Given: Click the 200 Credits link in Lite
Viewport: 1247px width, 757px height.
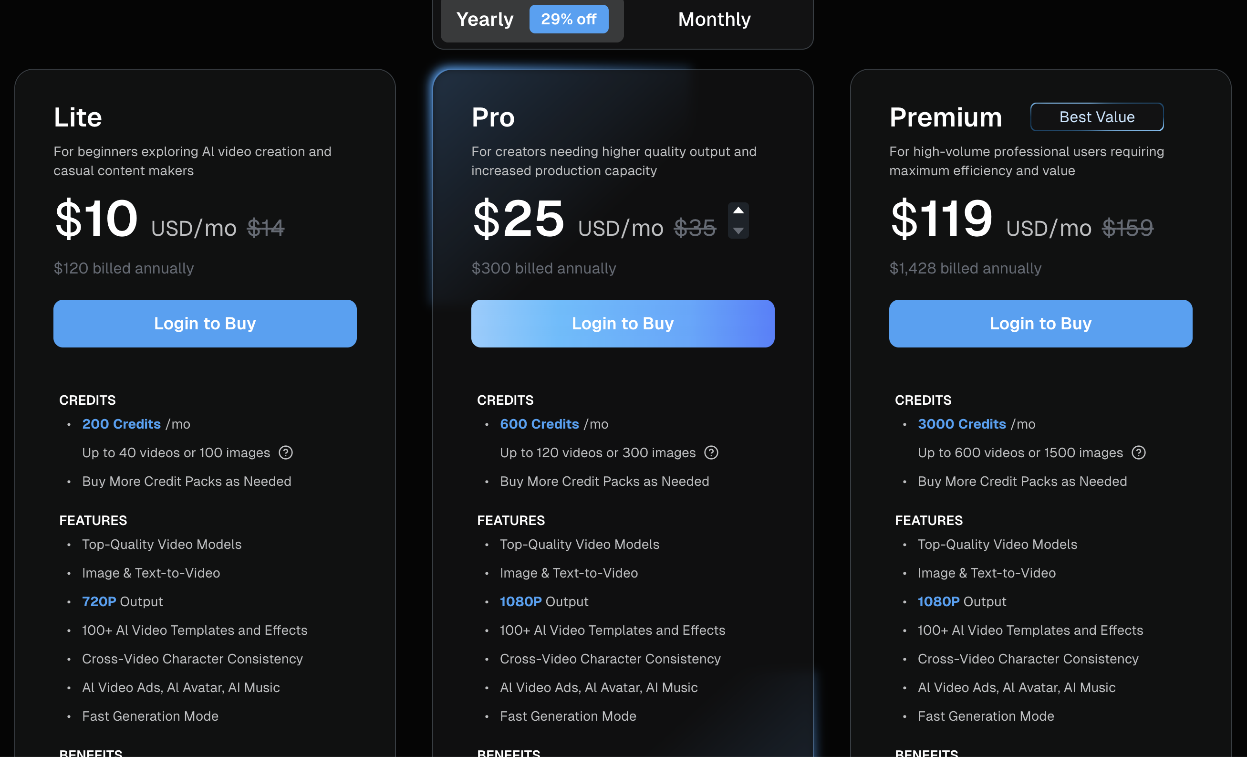Looking at the screenshot, I should click(122, 424).
